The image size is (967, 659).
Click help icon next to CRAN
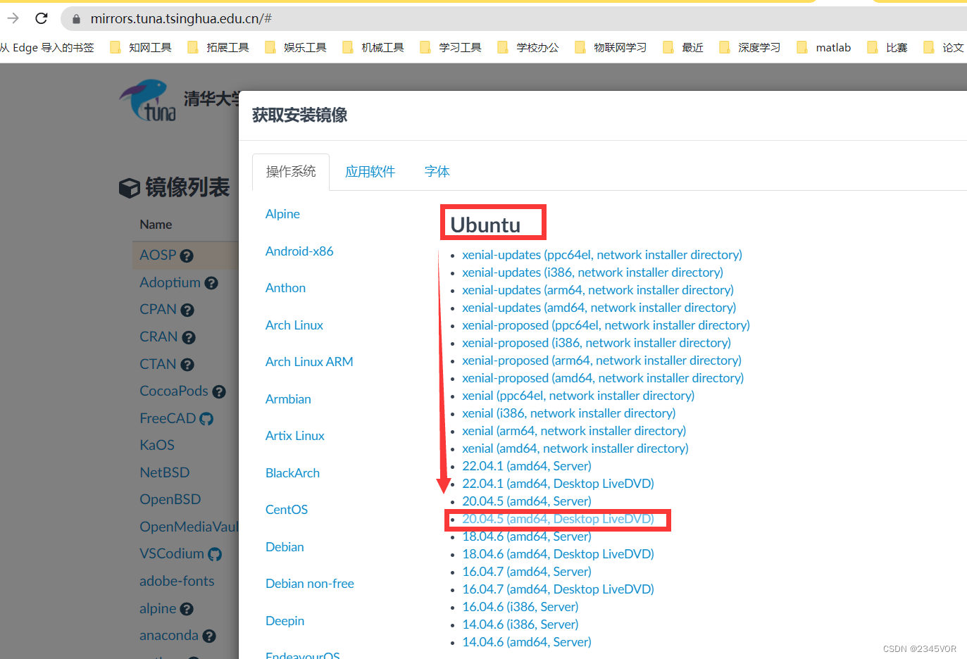(x=188, y=337)
